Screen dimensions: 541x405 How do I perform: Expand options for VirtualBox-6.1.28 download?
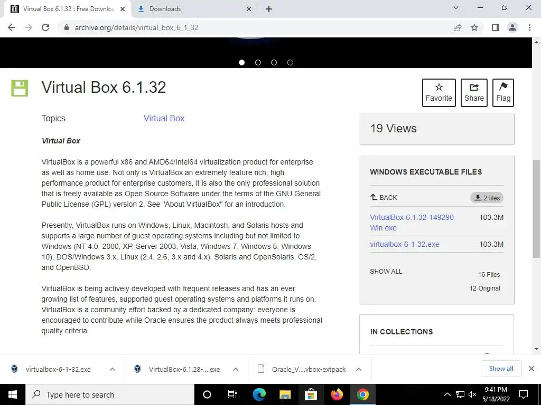[236, 369]
